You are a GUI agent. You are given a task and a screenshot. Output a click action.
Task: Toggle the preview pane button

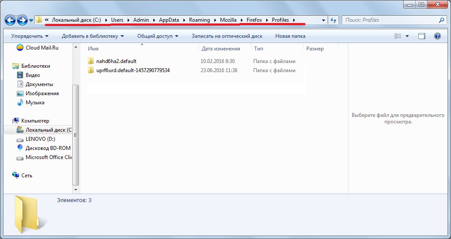[421, 36]
